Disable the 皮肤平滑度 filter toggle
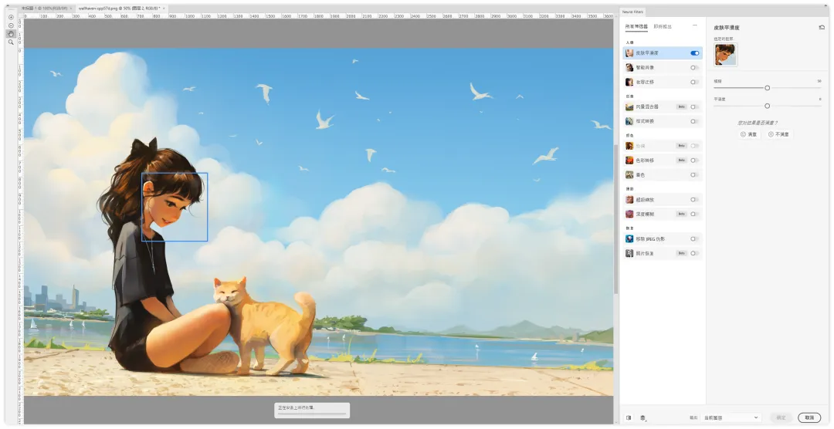 click(x=695, y=53)
